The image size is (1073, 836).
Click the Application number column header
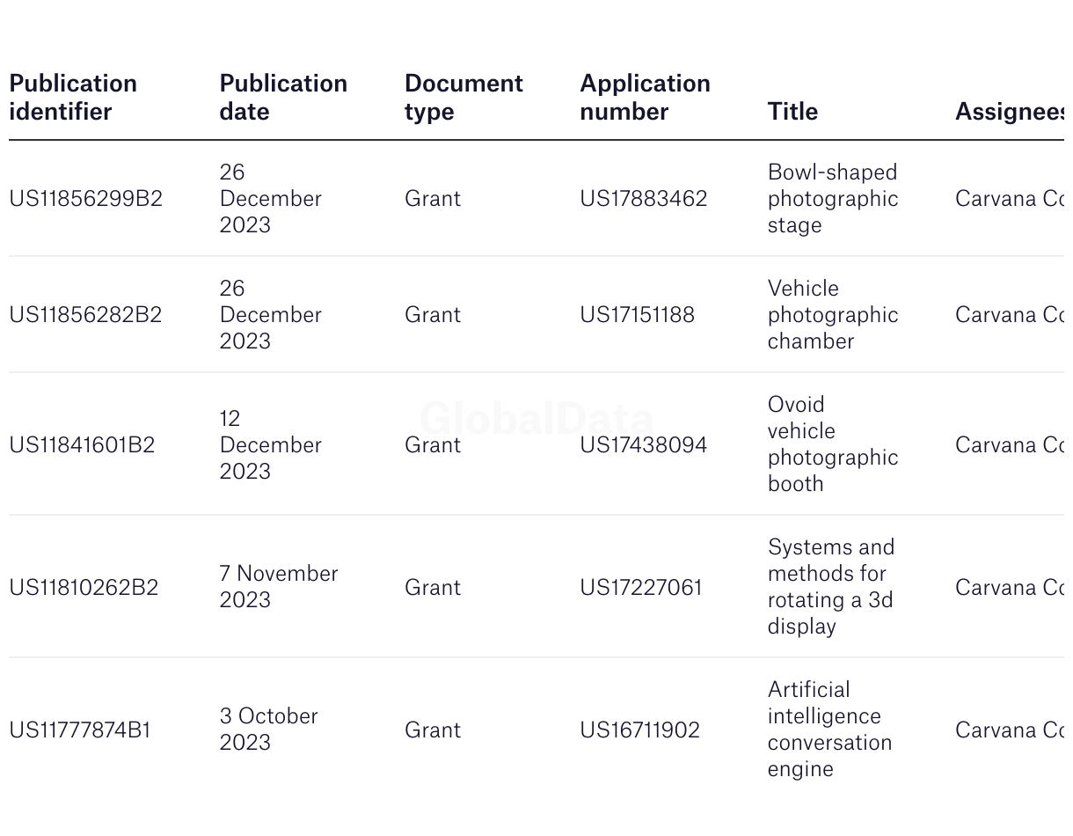[x=645, y=97]
